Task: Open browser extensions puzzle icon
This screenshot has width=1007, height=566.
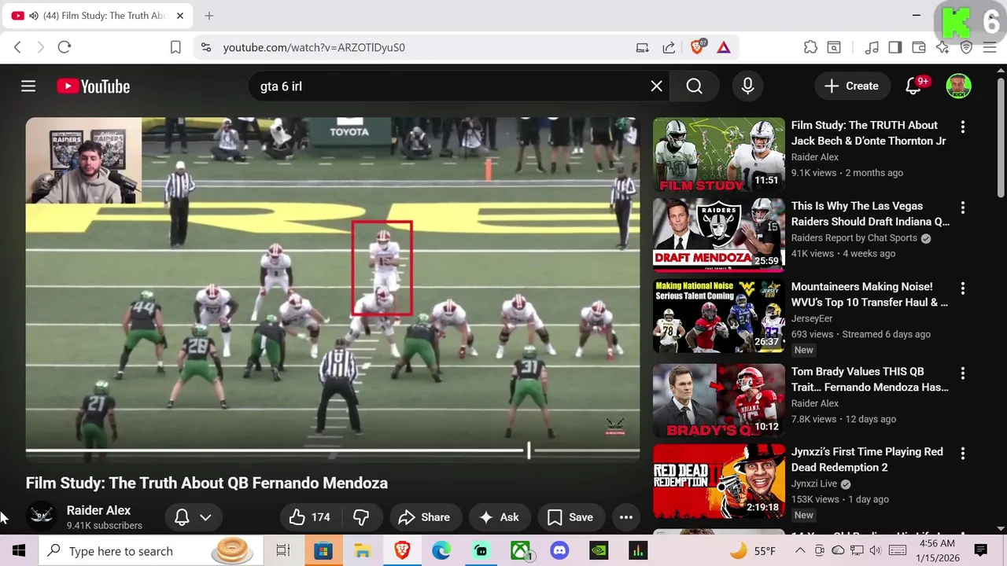Action: (810, 47)
